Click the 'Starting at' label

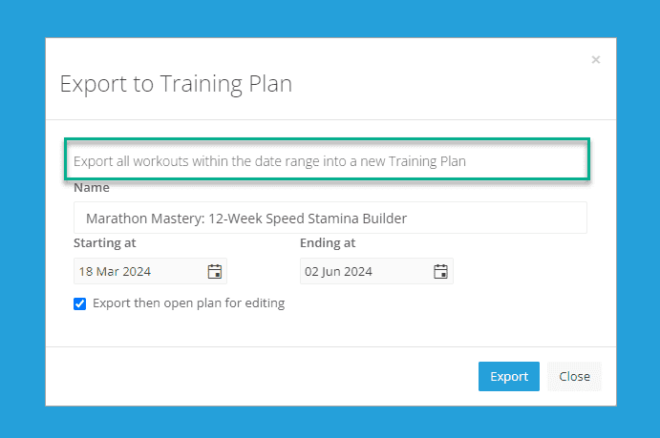tap(105, 243)
